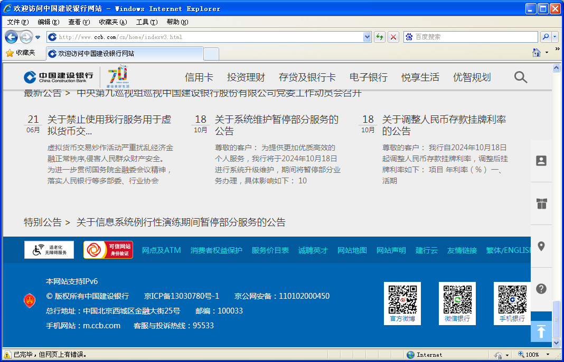Click the search magnifier beside the Baidu box
Image resolution: width=564 pixels, height=362 pixels.
tap(546, 36)
